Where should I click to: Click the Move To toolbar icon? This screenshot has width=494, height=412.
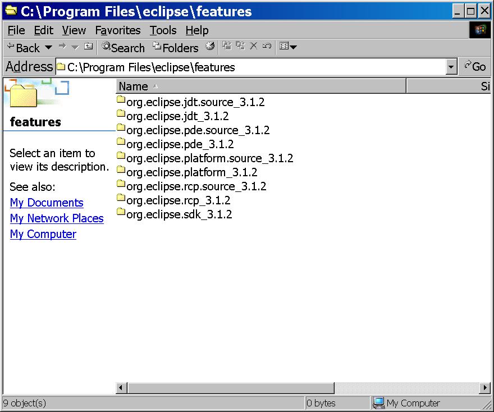227,47
